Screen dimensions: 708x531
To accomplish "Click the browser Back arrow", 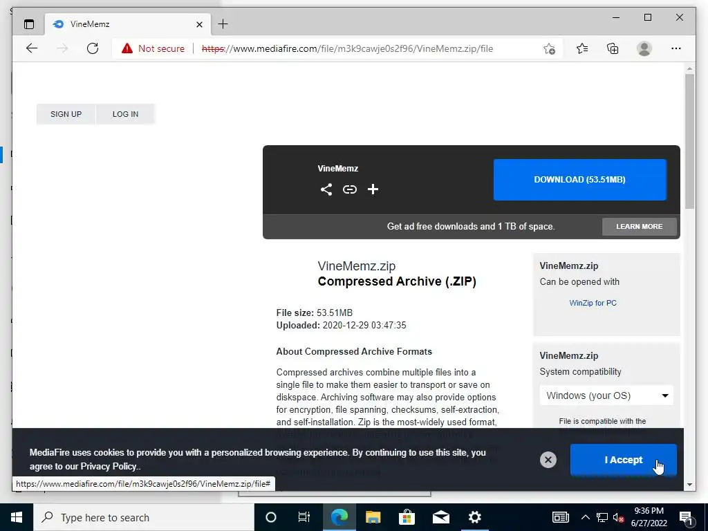I will click(x=32, y=48).
